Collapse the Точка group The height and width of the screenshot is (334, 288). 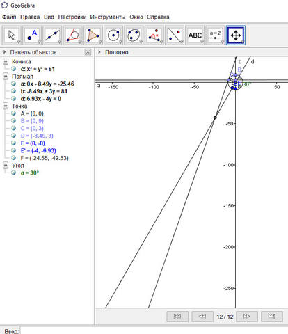tap(6, 106)
